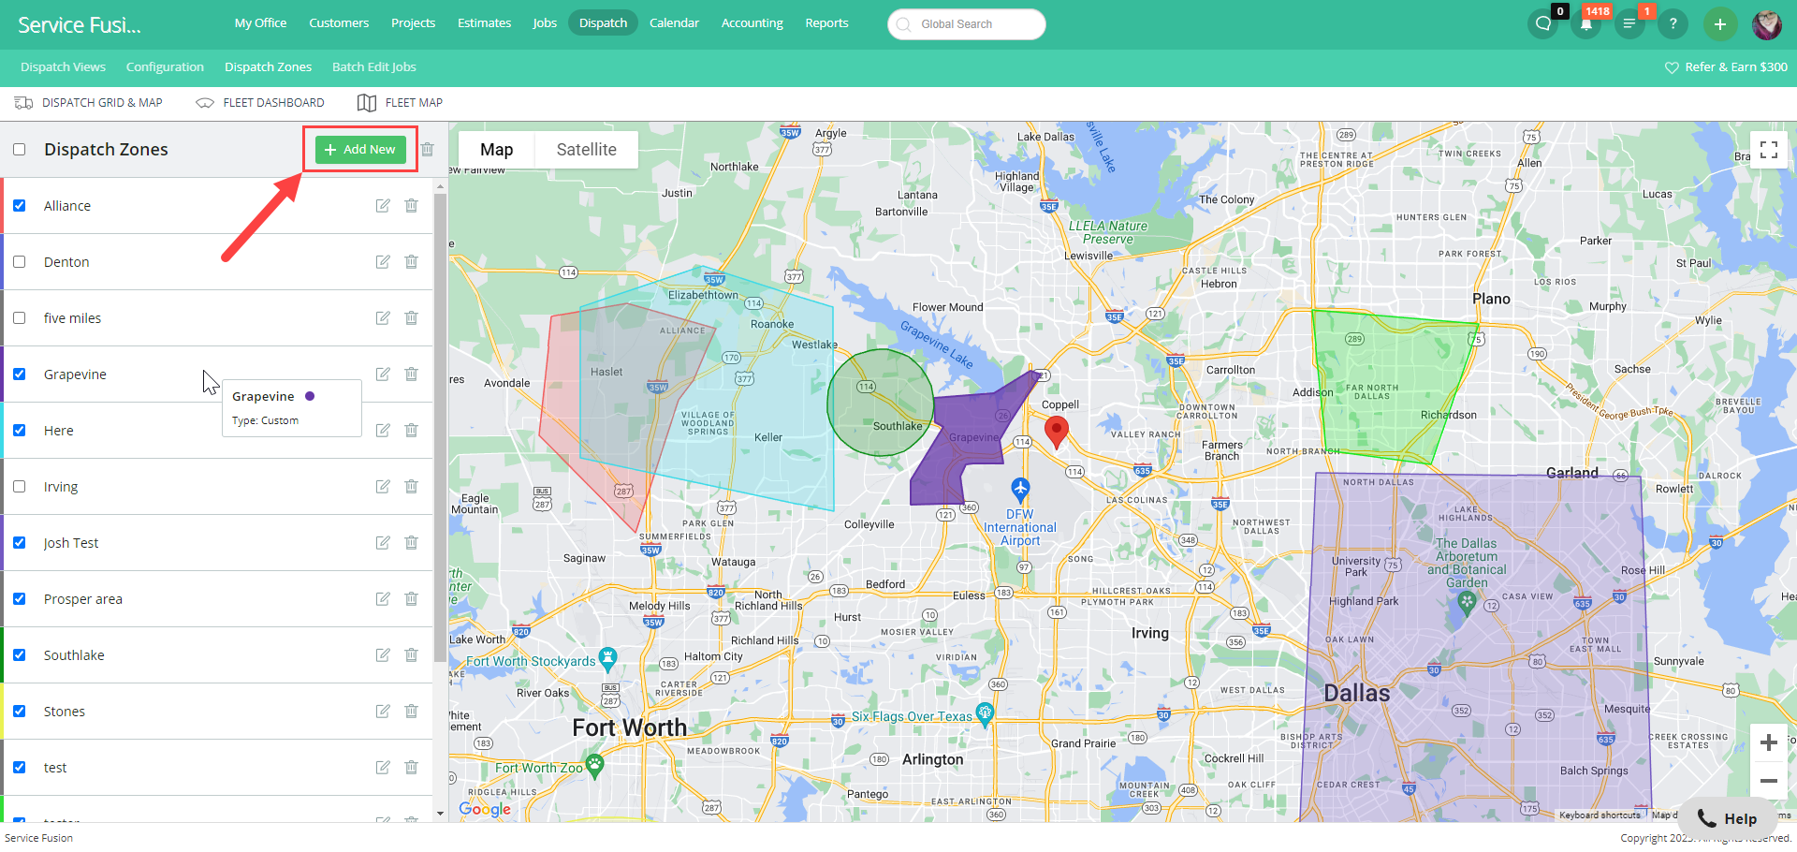Open the Accounting menu
The width and height of the screenshot is (1797, 852).
[752, 22]
